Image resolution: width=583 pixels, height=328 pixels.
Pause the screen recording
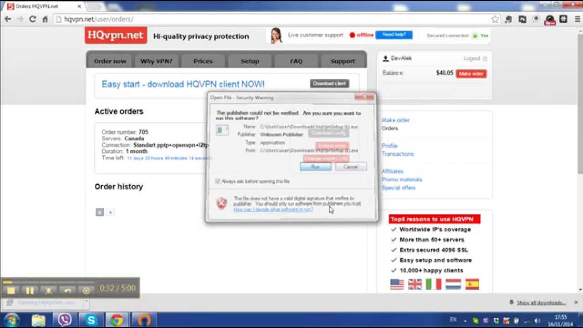pyautogui.click(x=30, y=291)
